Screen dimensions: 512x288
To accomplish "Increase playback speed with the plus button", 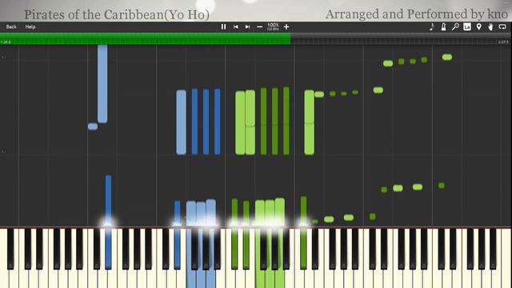I will [x=286, y=26].
